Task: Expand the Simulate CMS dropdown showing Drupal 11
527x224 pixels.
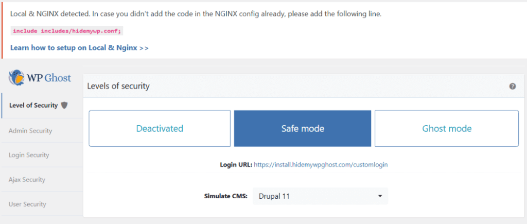Action: (320, 196)
